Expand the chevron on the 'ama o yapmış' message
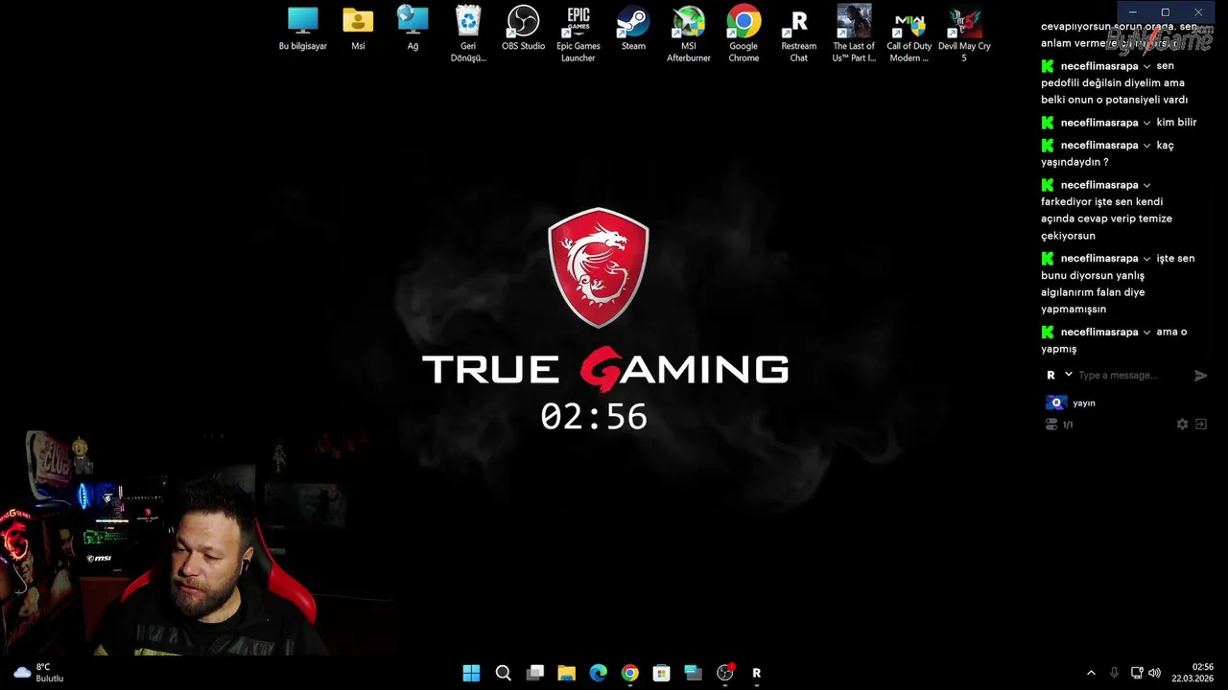 pyautogui.click(x=1146, y=333)
